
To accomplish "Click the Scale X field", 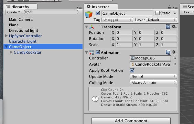I will pyautogui.click(x=124, y=45).
